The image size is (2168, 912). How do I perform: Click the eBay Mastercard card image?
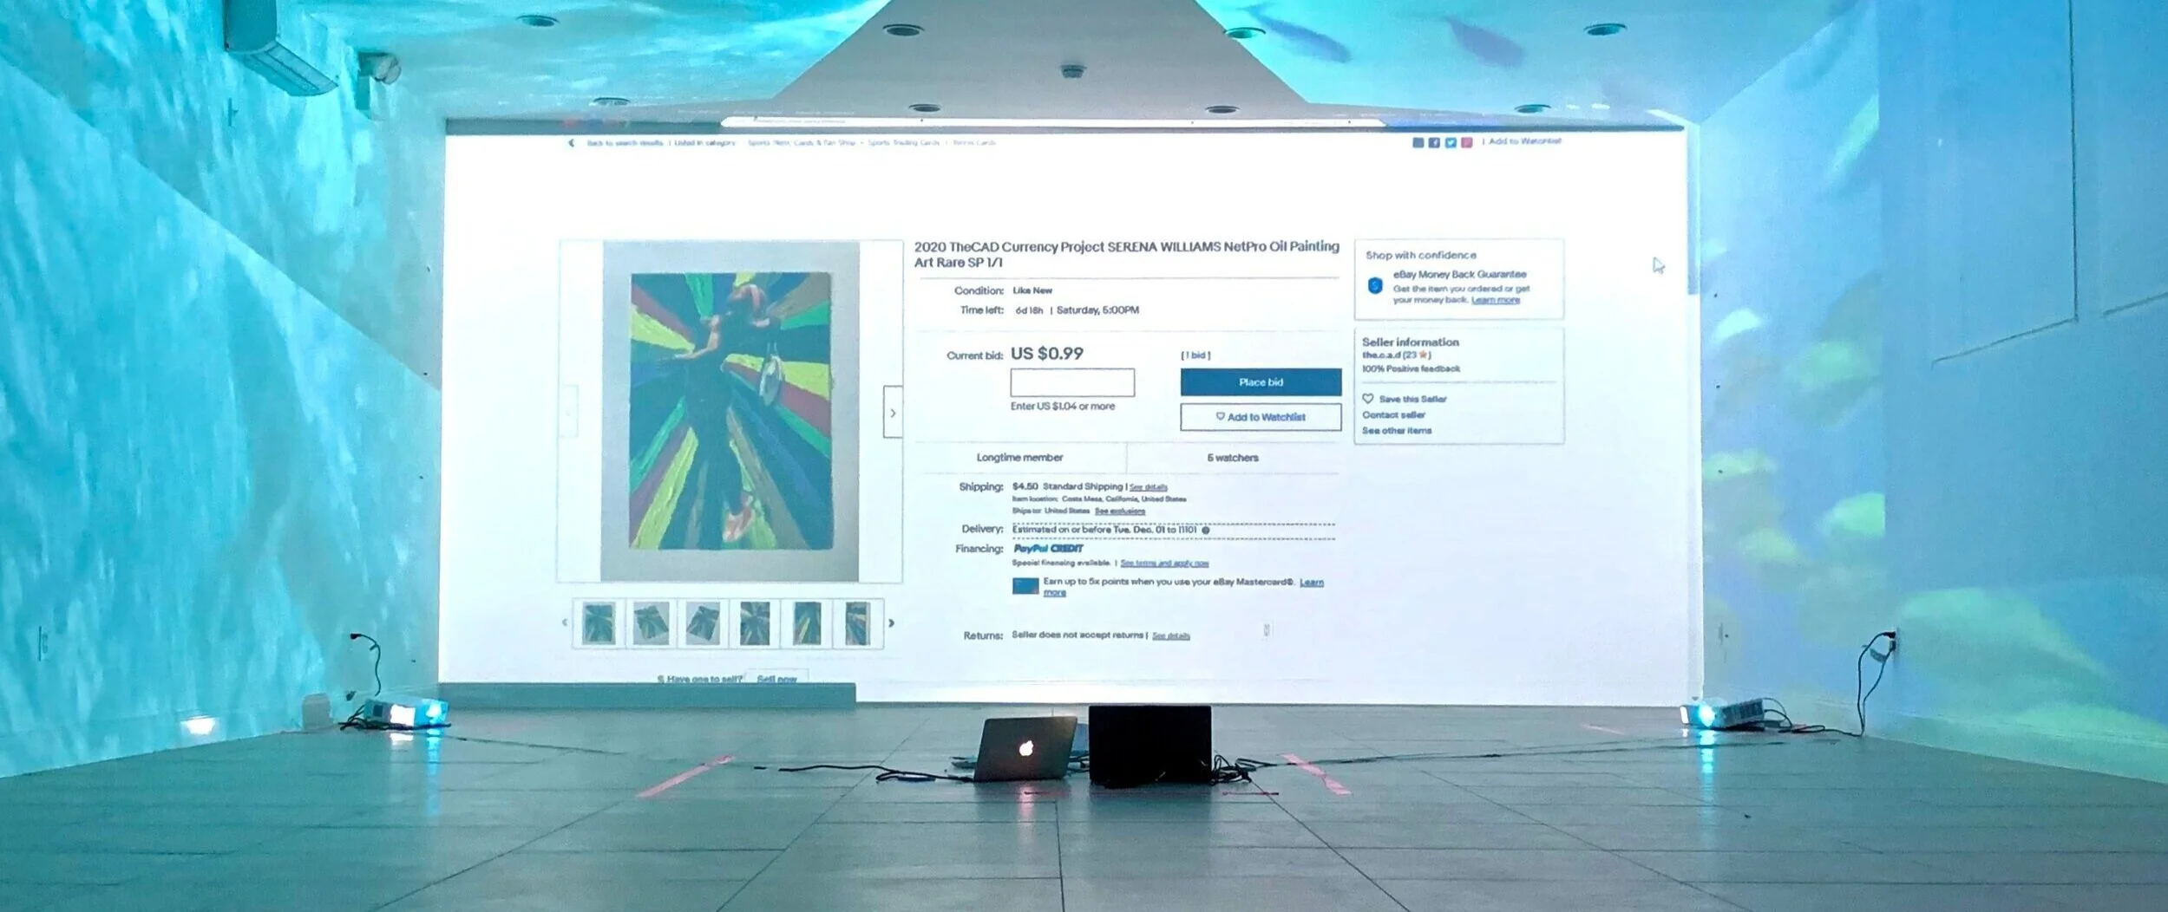pyautogui.click(x=1025, y=586)
